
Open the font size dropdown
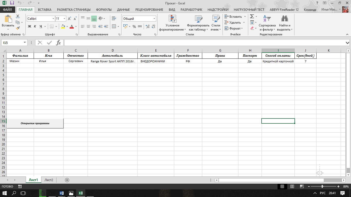tap(64, 19)
